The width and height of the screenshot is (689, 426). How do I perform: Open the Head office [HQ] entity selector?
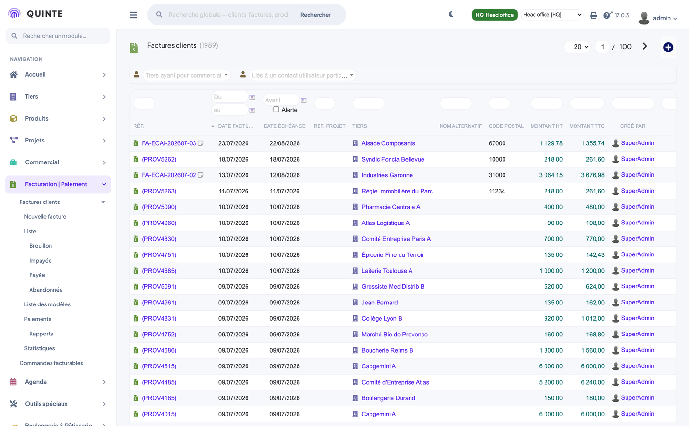pyautogui.click(x=552, y=15)
